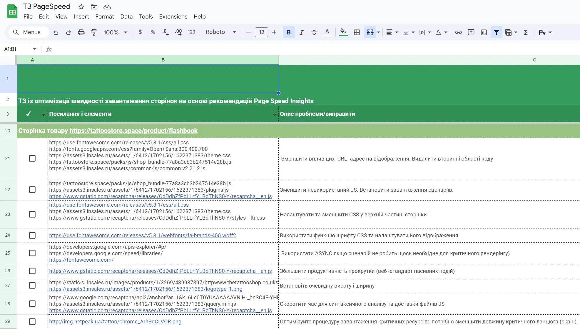Apply strikethrough formatting

coord(314,32)
